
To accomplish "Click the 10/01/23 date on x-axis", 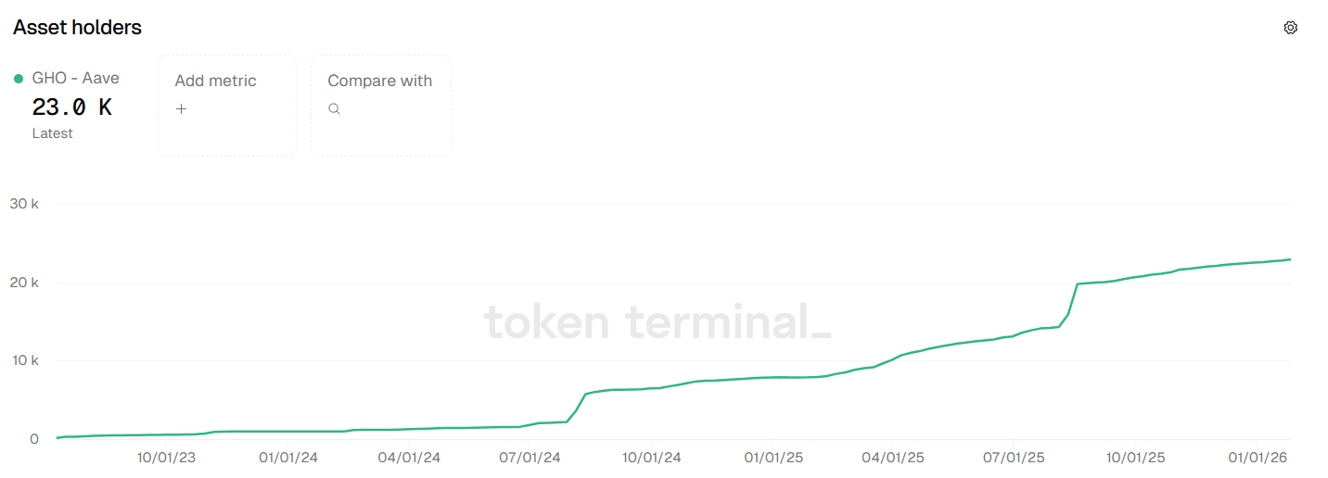I will tap(166, 458).
